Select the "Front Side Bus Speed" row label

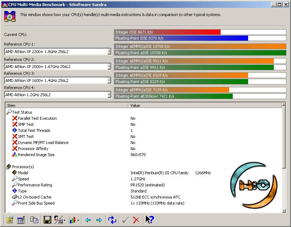click(36, 203)
